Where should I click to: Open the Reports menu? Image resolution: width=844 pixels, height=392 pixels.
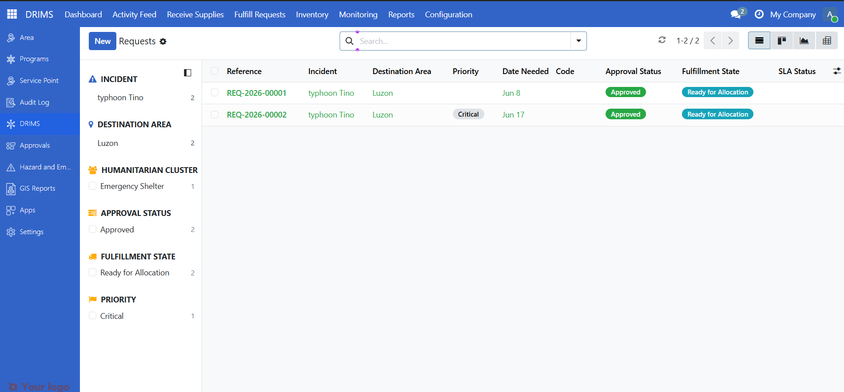coord(401,14)
